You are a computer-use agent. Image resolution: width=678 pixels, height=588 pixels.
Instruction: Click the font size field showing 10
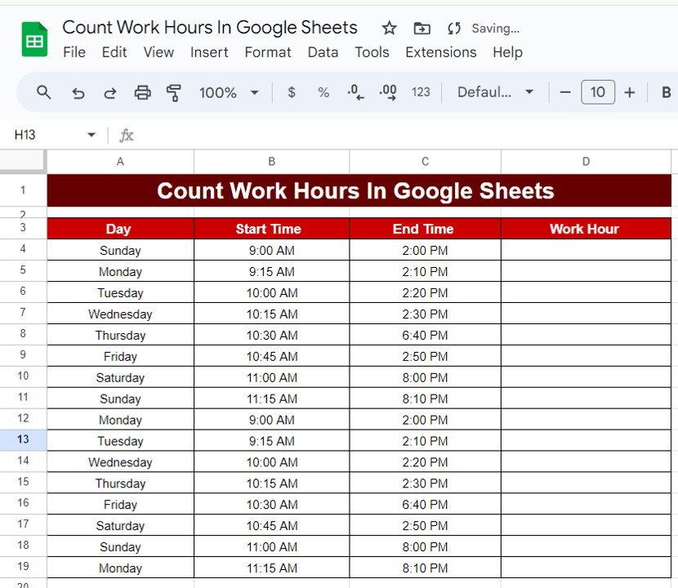pos(598,92)
